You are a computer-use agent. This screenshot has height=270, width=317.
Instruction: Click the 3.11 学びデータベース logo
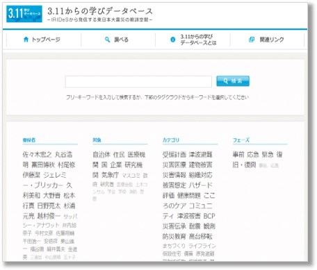[x=24, y=14]
